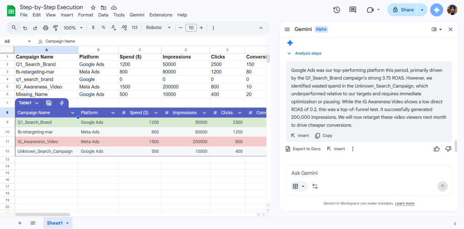Viewport: 464px width, 229px height.
Task: Click the Gemini sparkle button in header
Action: 437,10
